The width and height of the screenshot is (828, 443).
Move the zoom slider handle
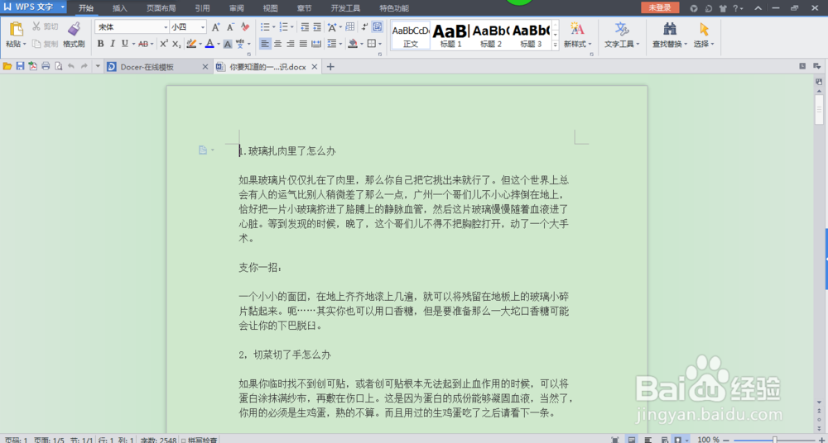click(x=775, y=440)
